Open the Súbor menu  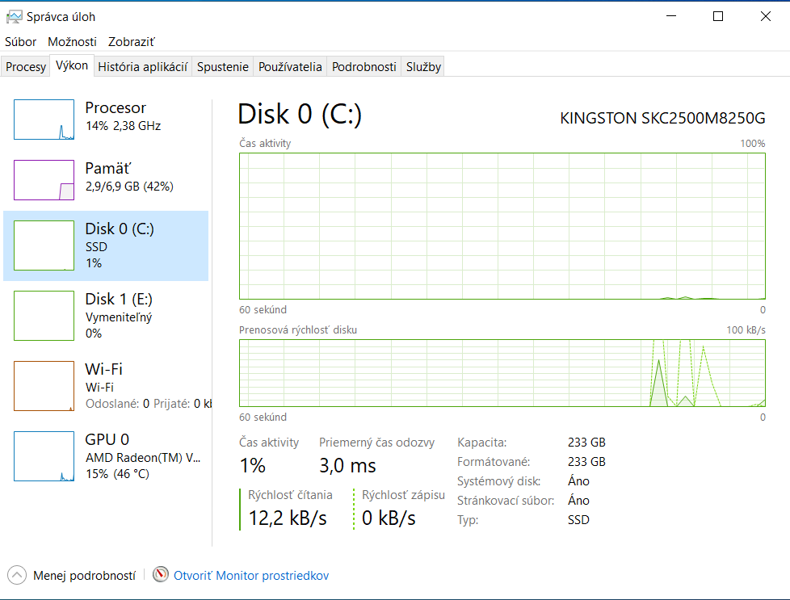[20, 42]
